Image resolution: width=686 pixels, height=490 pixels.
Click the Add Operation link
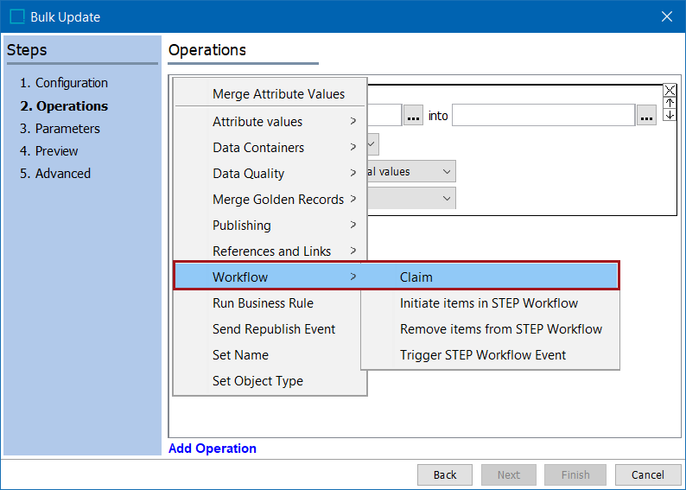click(213, 448)
